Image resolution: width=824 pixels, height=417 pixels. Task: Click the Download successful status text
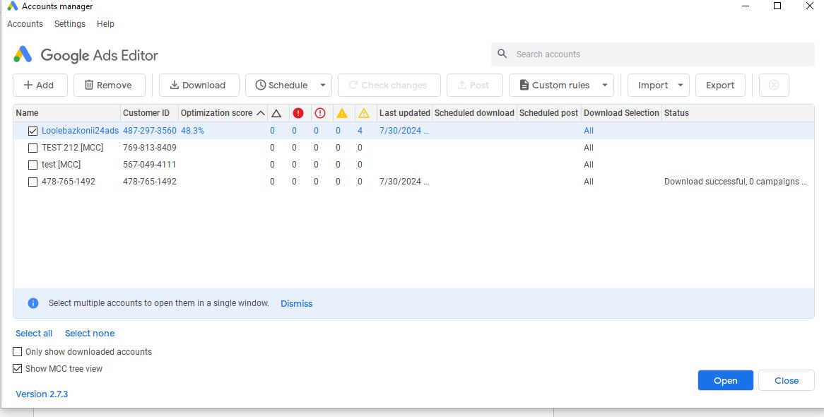[735, 182]
